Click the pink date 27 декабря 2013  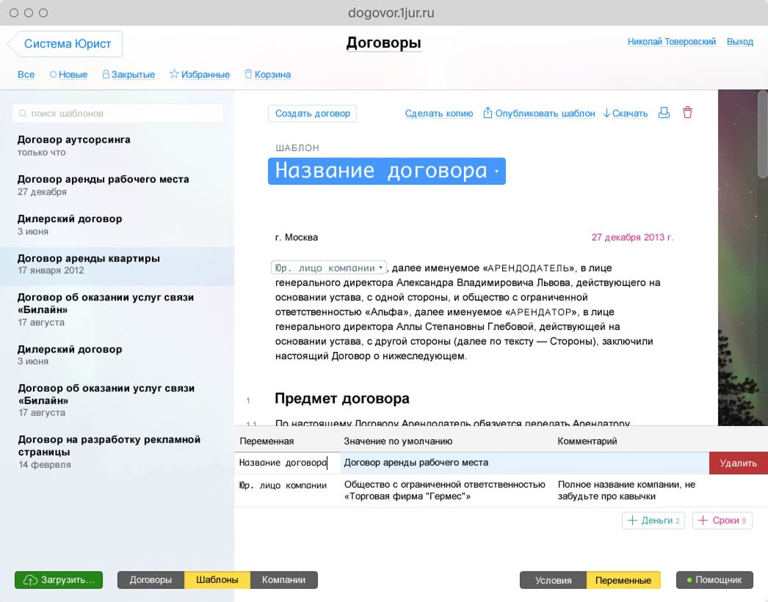631,238
